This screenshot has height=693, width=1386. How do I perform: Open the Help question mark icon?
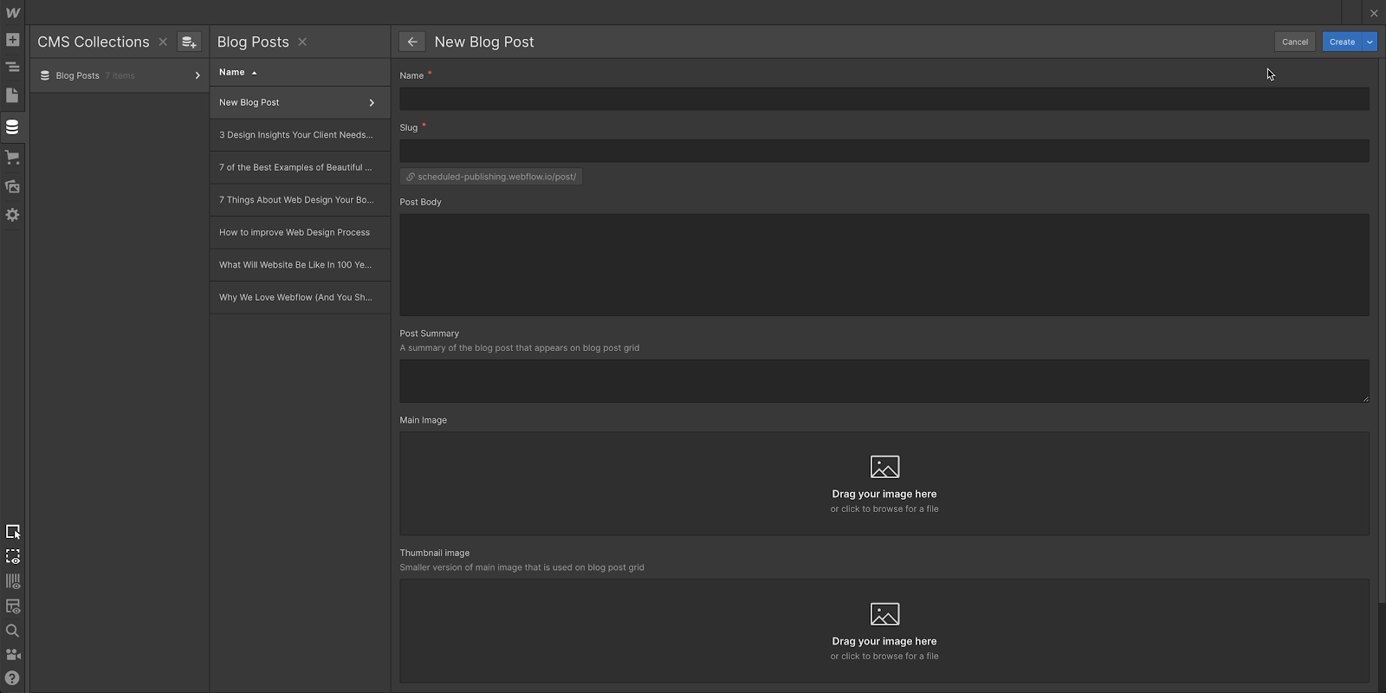tap(12, 678)
